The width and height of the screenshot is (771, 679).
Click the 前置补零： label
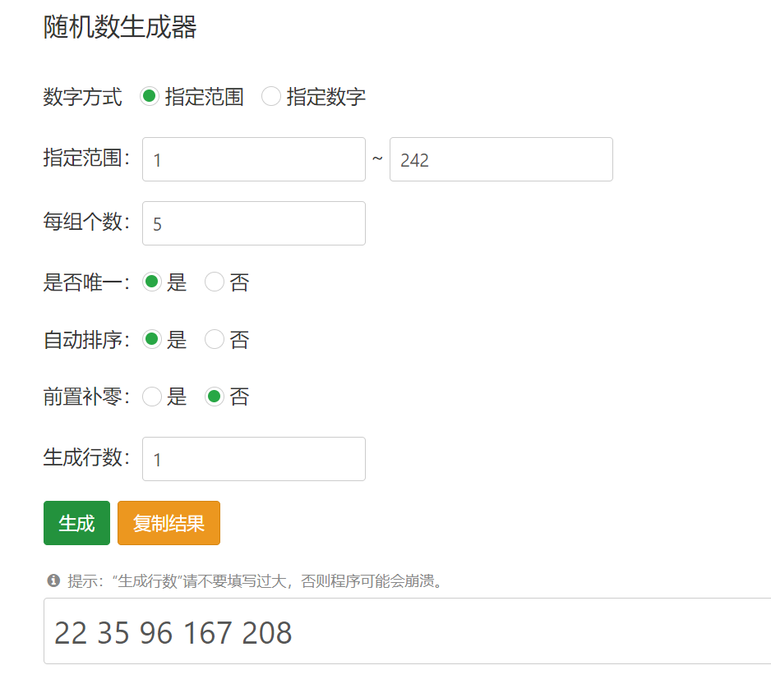tap(86, 397)
